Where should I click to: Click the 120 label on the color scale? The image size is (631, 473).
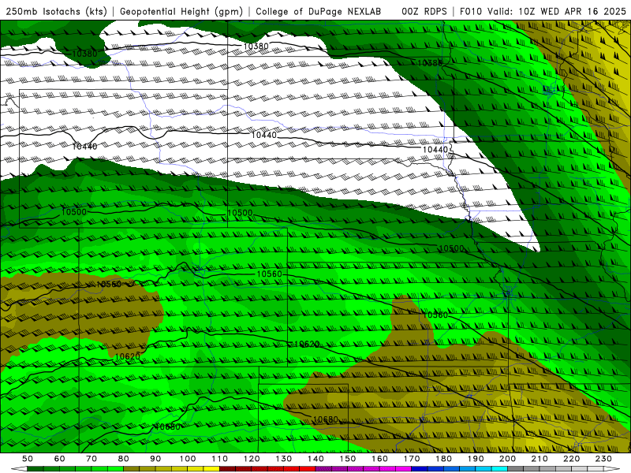pyautogui.click(x=252, y=459)
